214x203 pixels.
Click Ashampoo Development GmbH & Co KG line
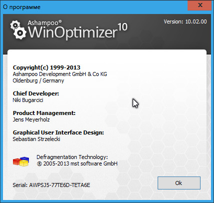click(x=60, y=74)
